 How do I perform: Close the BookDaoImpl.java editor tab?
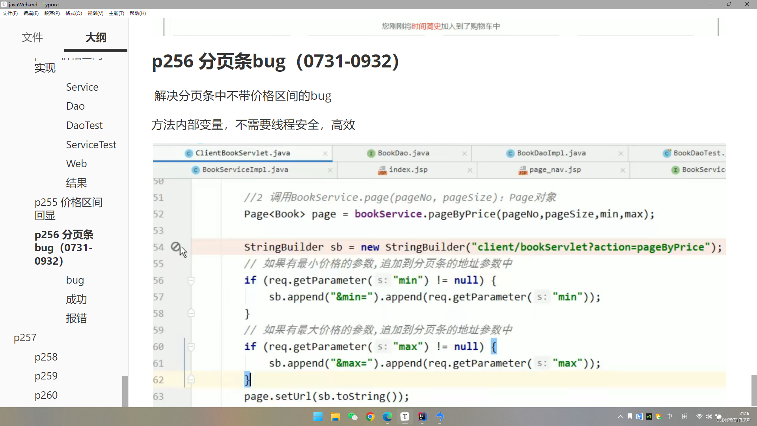tap(621, 153)
